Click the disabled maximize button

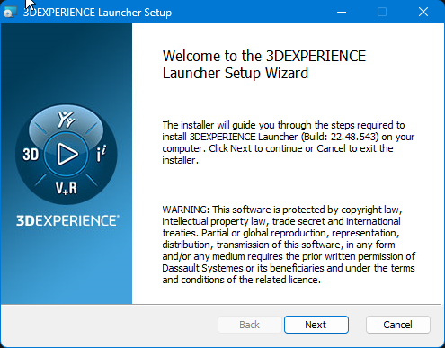click(382, 12)
